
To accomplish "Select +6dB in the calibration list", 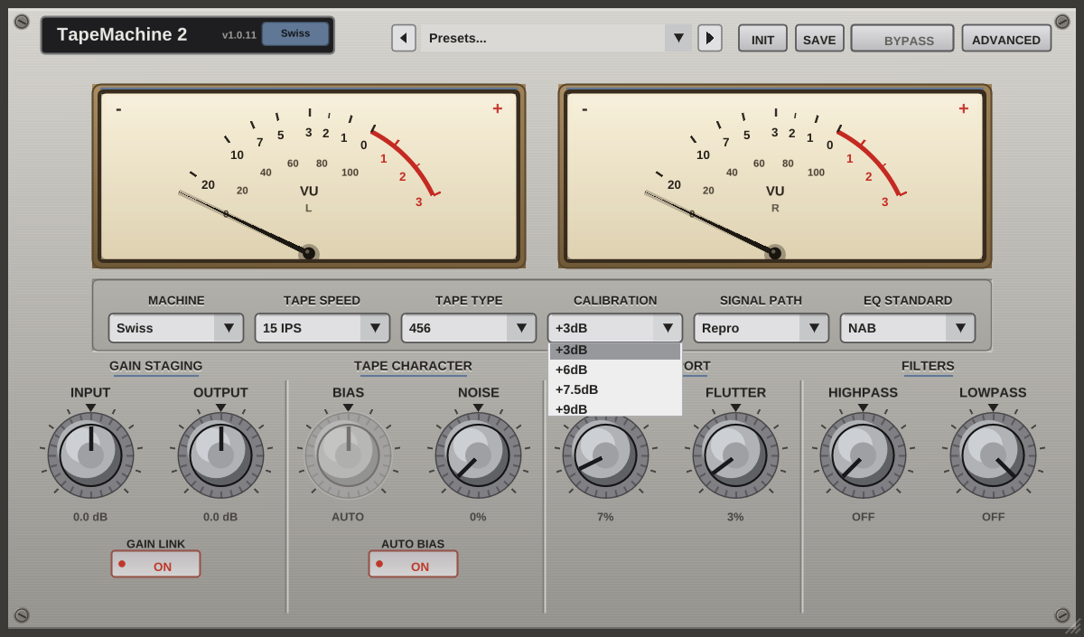I will 615,370.
